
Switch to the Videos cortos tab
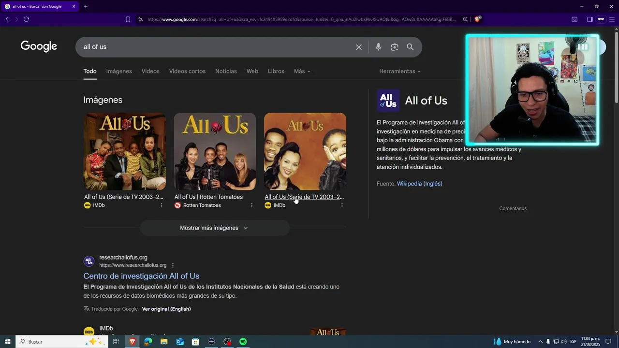pos(187,71)
